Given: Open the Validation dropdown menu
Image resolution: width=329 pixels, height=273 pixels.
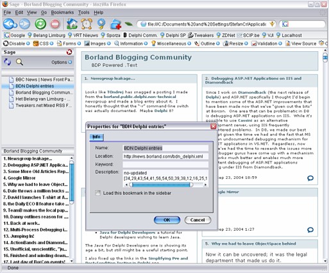Looking at the screenshot, I should click(267, 44).
